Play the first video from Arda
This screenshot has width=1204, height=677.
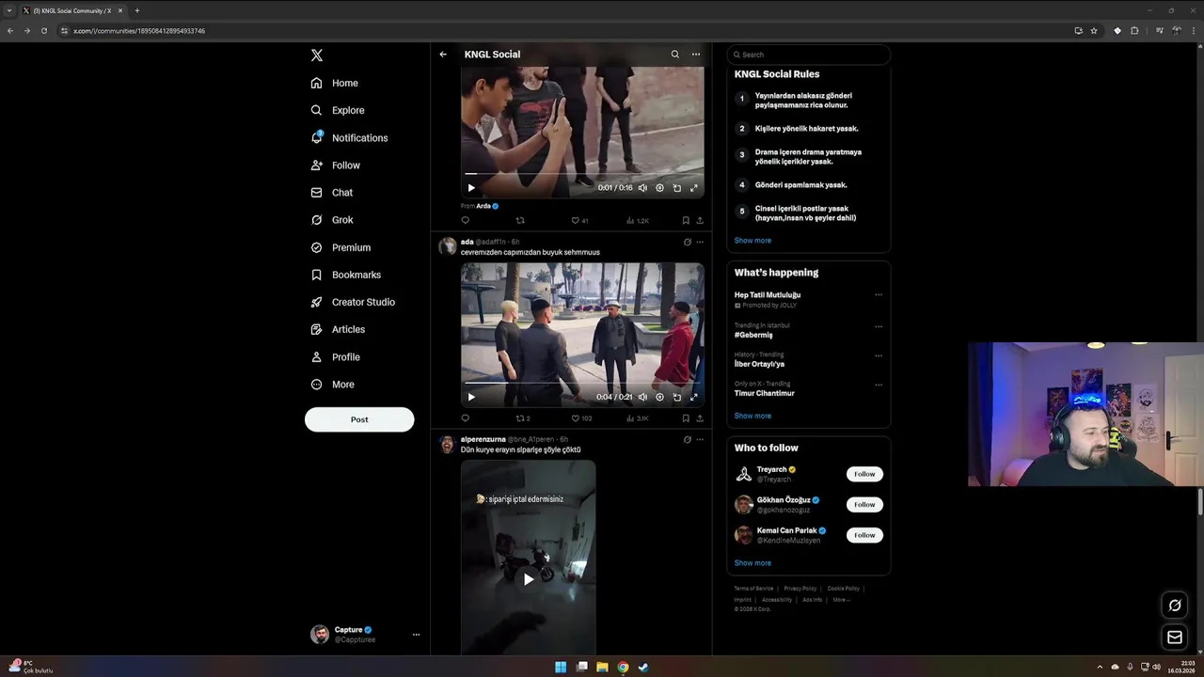471,188
